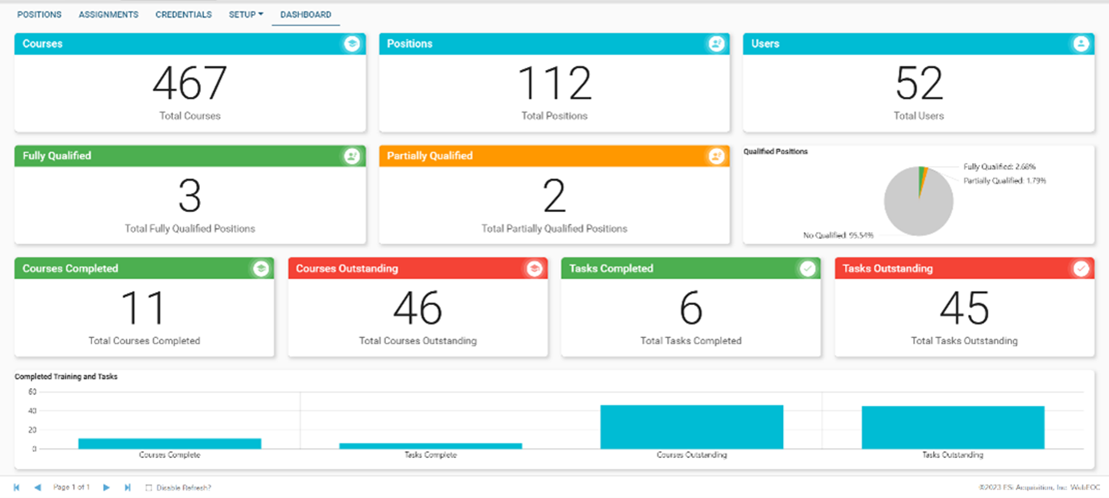This screenshot has width=1109, height=498.
Task: Click the people icon on Positions card
Action: coord(716,44)
